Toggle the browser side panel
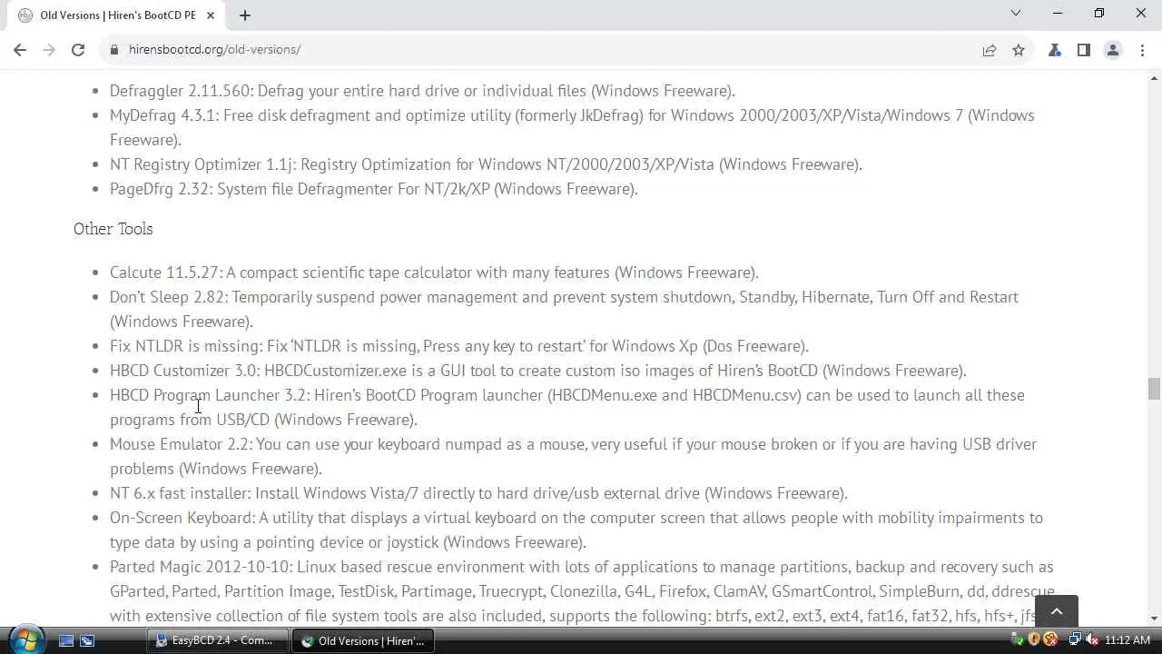Screen dimensions: 1162x654 (1083, 50)
